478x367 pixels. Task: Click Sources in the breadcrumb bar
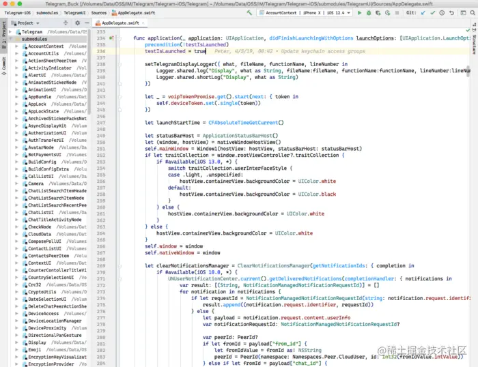click(99, 13)
